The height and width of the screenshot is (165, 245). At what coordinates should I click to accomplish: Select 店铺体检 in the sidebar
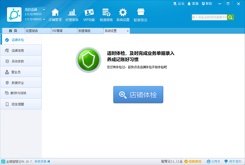[x=21, y=40]
